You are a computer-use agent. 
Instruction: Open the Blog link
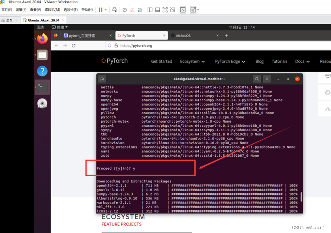pyautogui.click(x=259, y=61)
